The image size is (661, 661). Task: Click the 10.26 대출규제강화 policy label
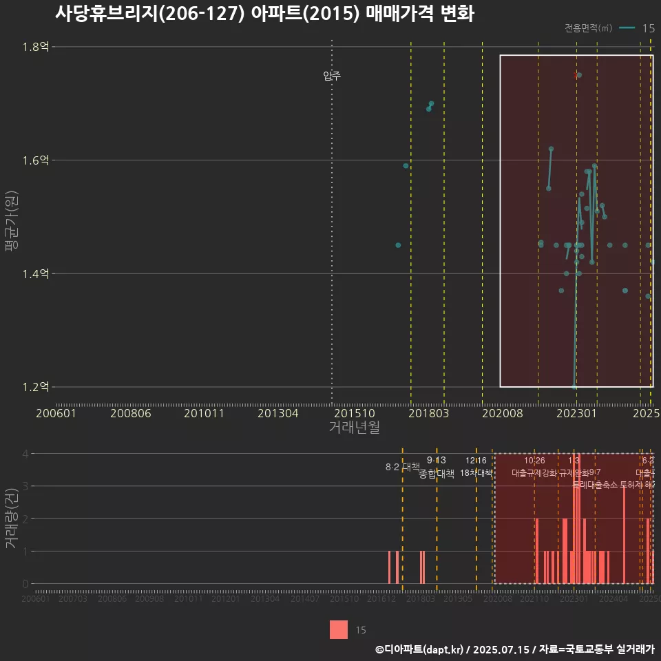click(x=534, y=467)
